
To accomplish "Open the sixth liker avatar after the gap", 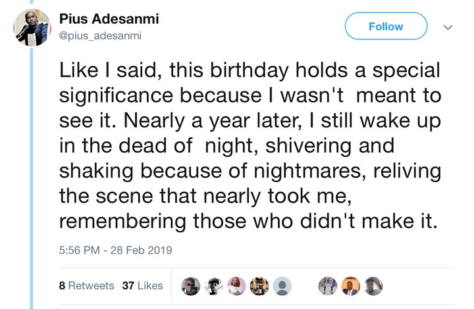I will (328, 286).
